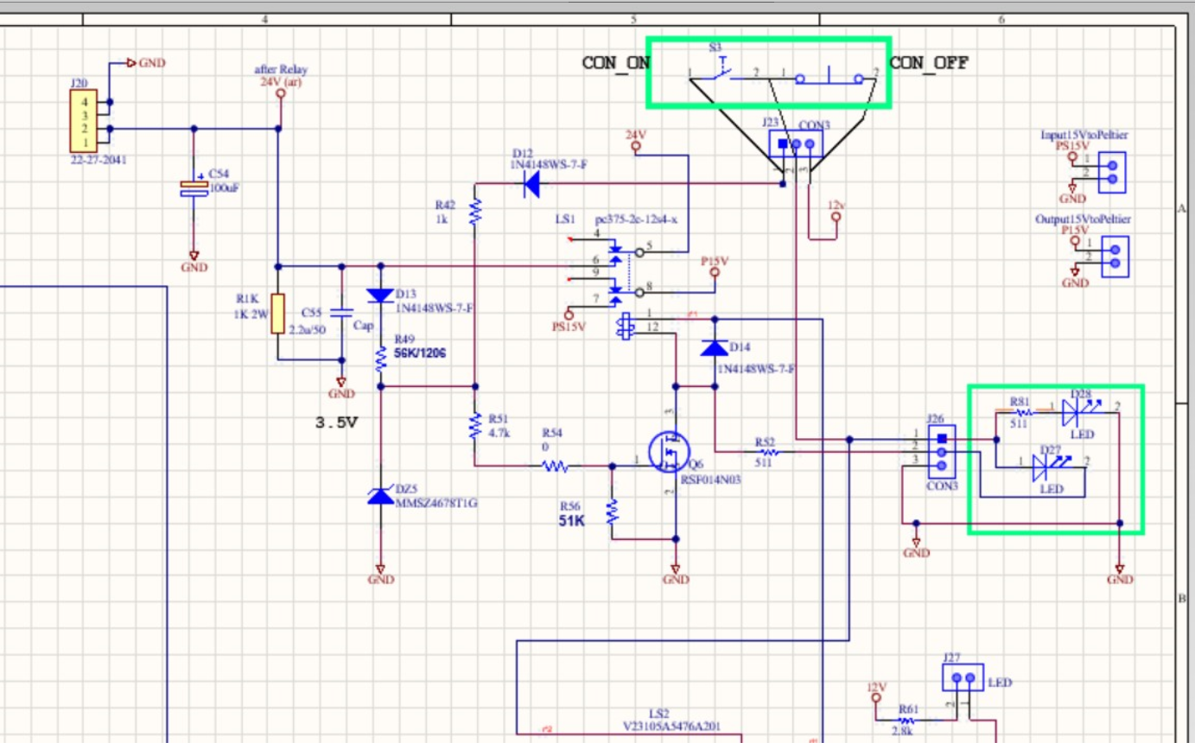
Task: Select resistor R49 symbol
Action: [x=380, y=359]
